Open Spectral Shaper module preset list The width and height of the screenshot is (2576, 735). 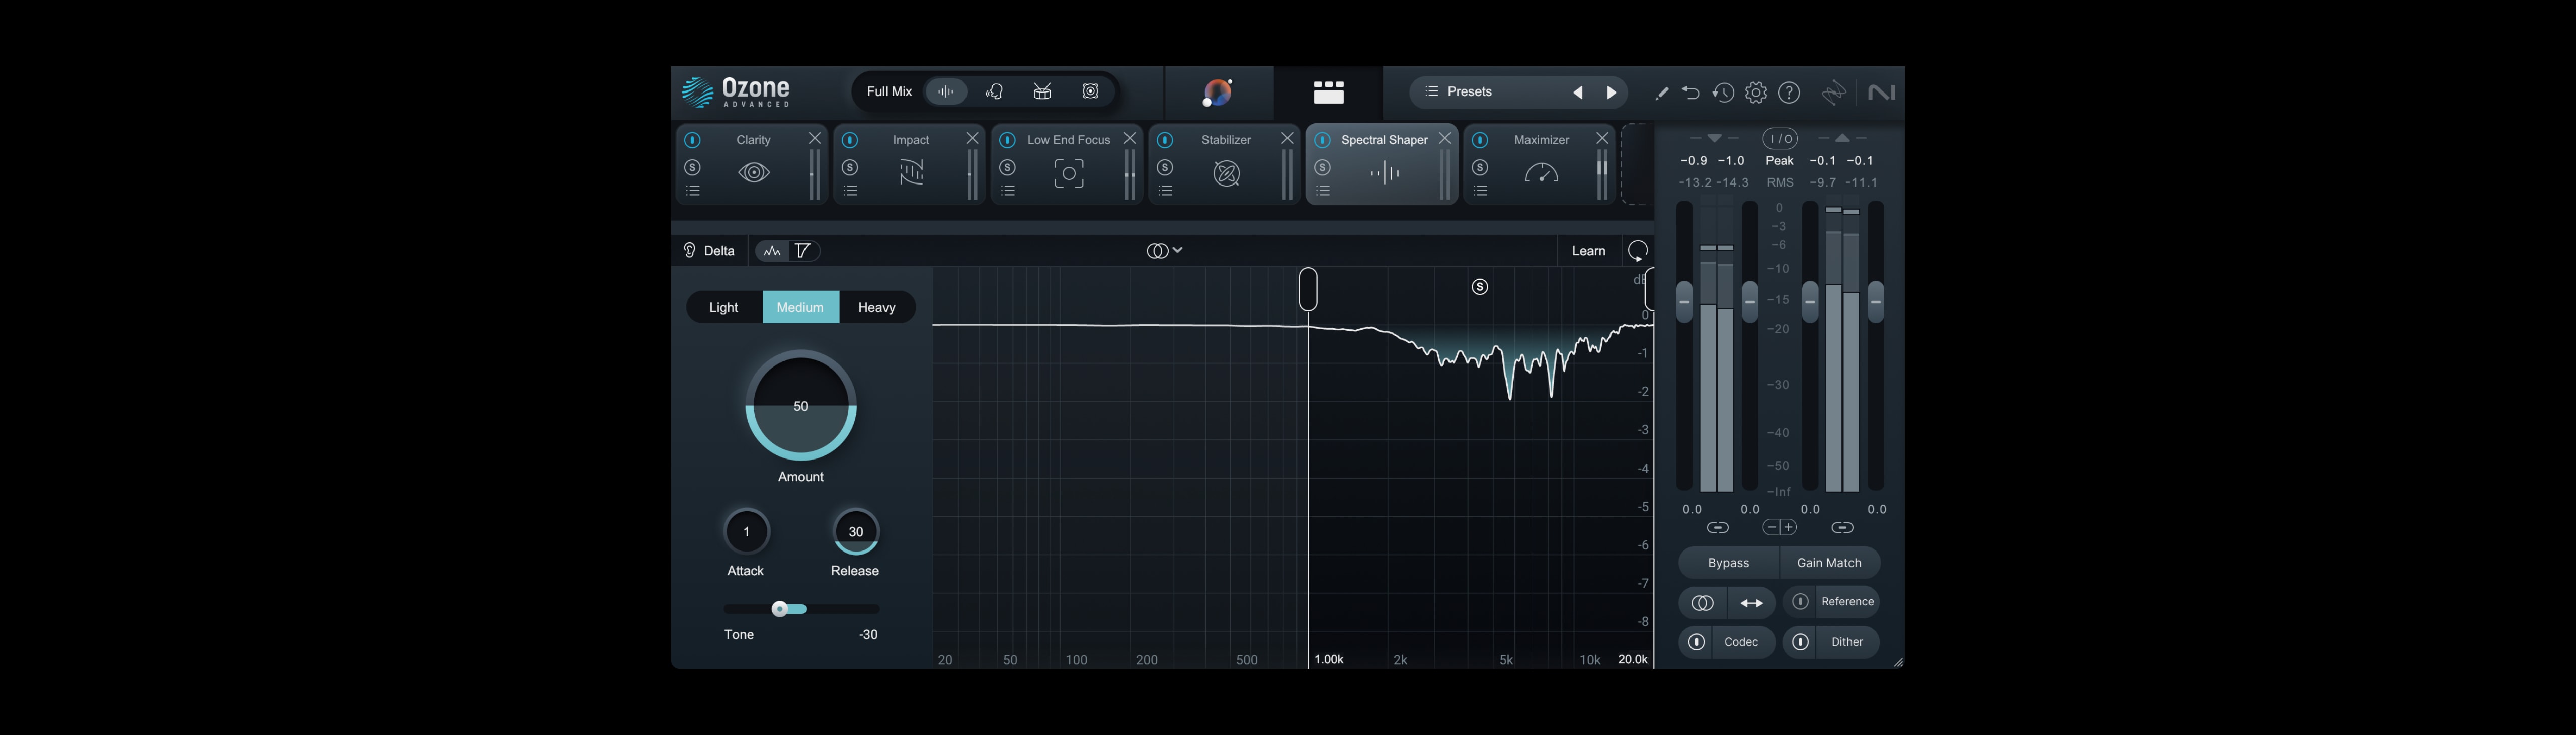pos(1323,190)
